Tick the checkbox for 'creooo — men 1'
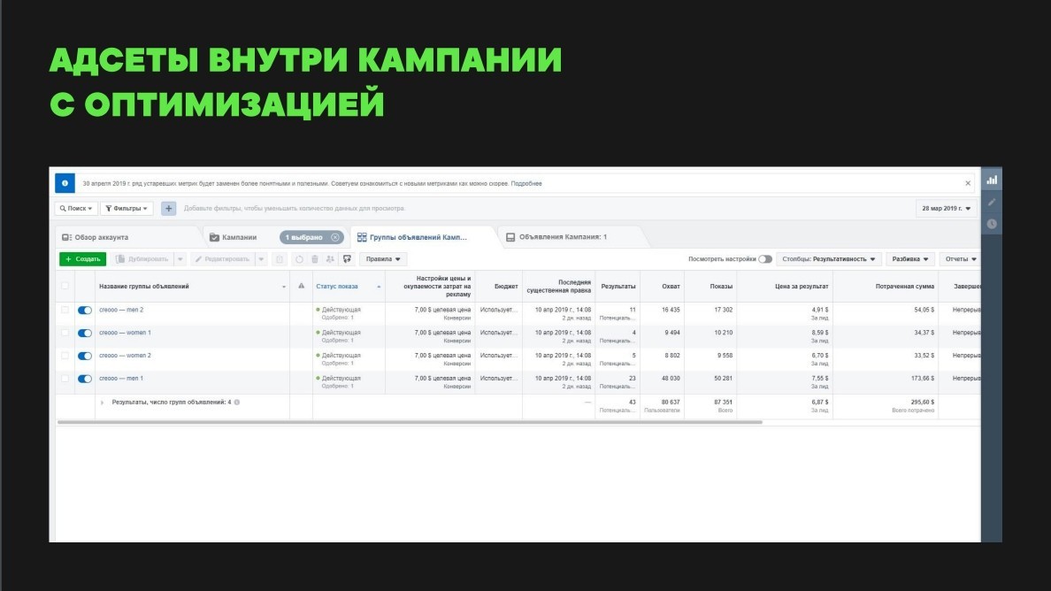The image size is (1051, 591). coord(65,379)
